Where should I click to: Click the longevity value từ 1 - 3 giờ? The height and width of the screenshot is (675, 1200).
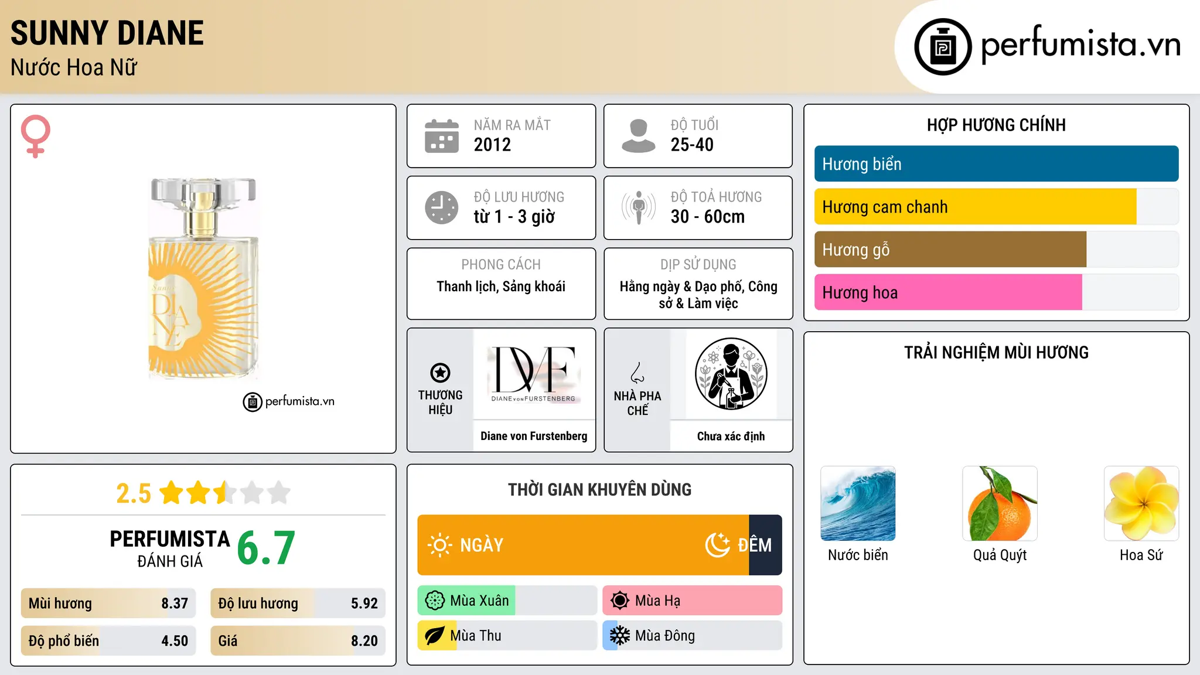click(x=514, y=217)
